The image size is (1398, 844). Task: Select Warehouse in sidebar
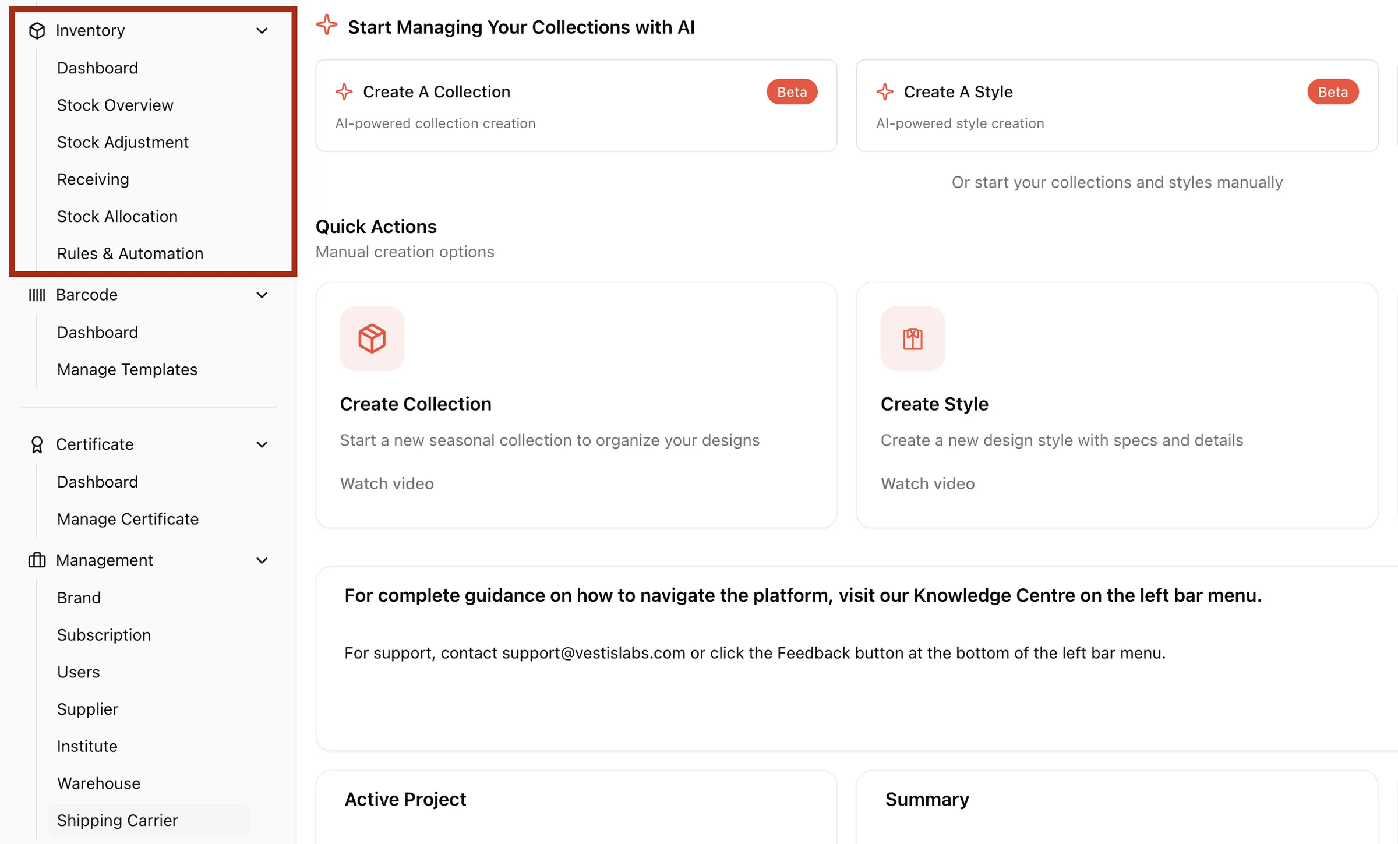(98, 783)
